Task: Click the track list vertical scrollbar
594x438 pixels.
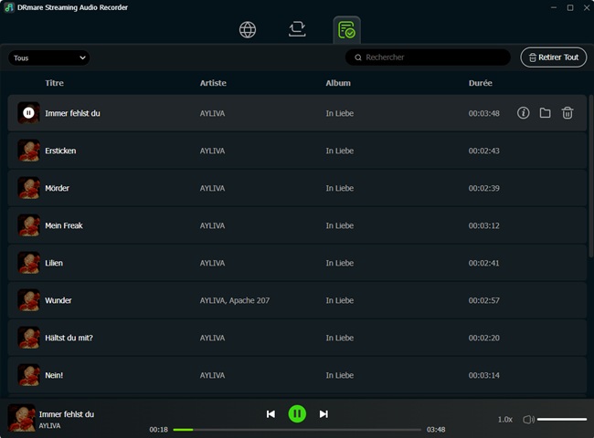Action: tap(590, 176)
